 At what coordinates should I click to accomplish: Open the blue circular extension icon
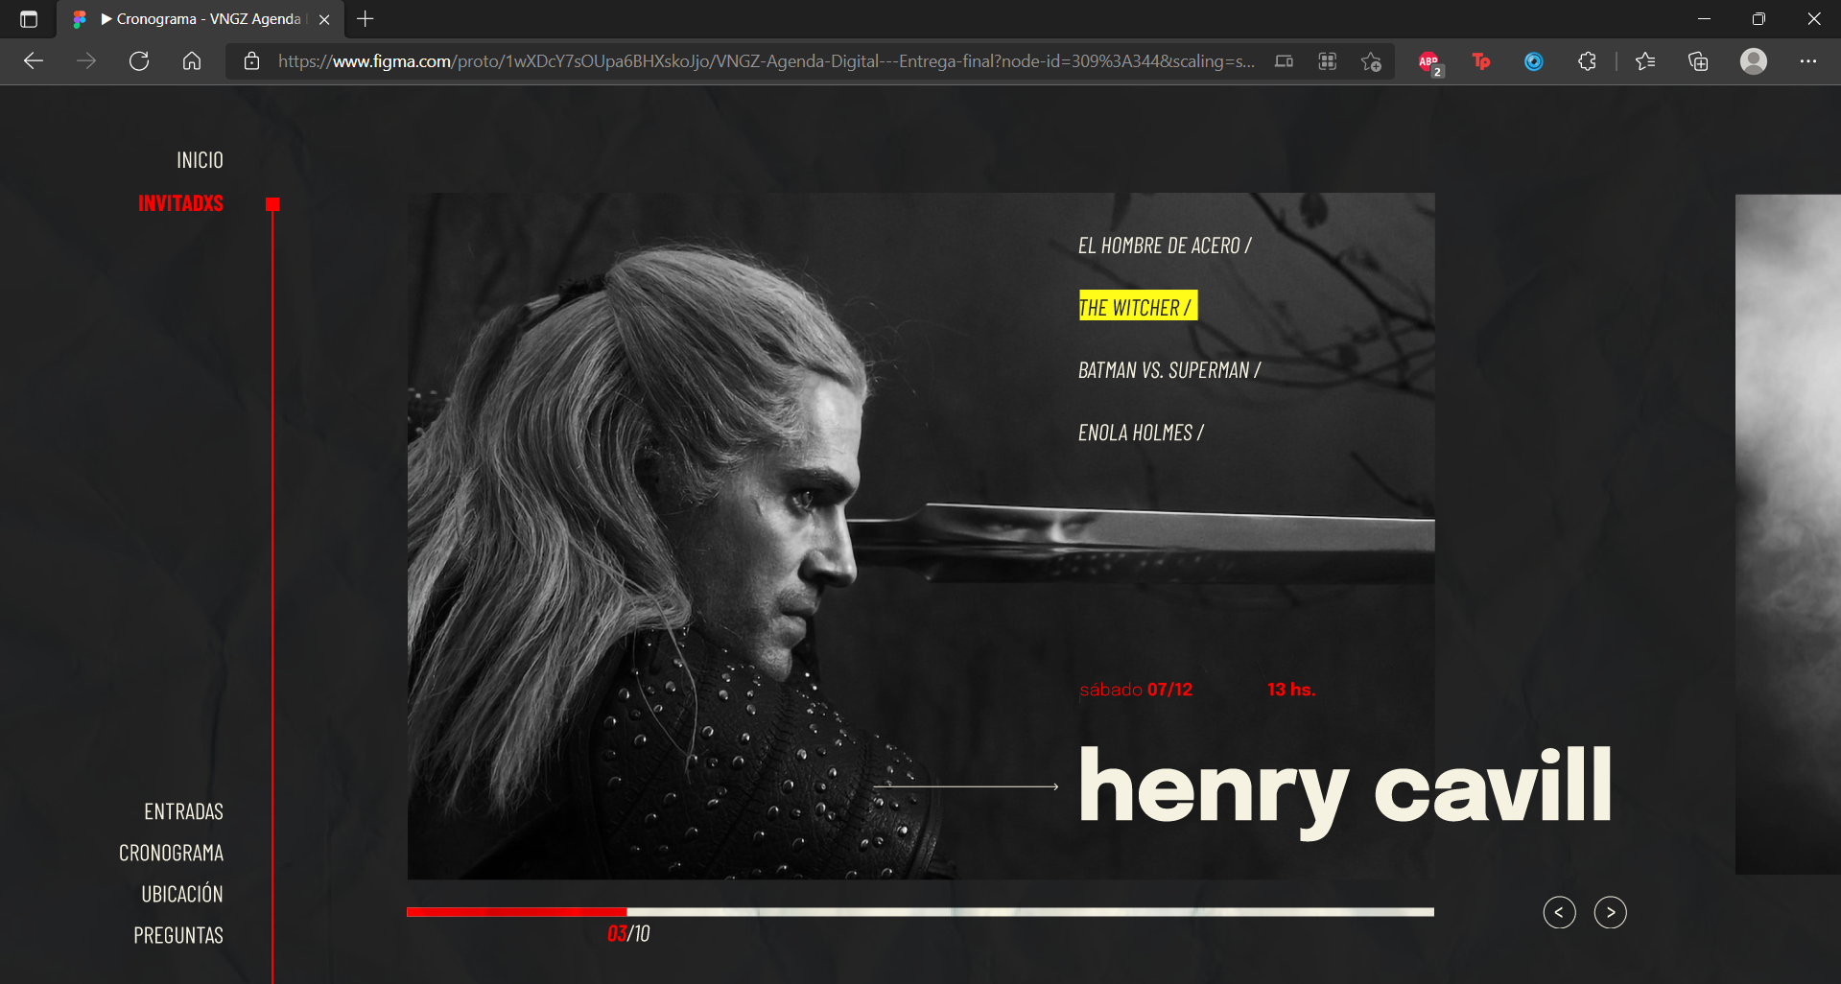[1534, 61]
